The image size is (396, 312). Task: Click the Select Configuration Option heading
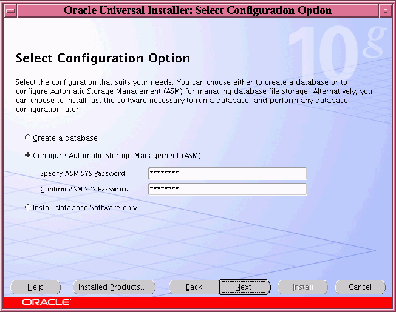point(103,59)
